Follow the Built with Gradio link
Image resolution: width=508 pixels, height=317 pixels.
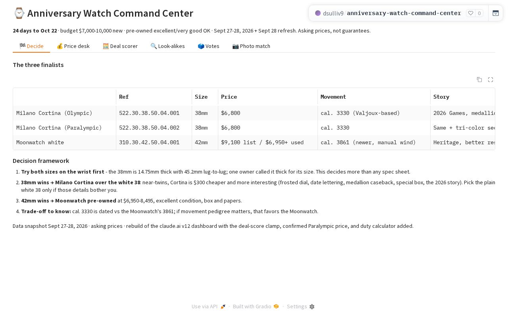pos(256,307)
